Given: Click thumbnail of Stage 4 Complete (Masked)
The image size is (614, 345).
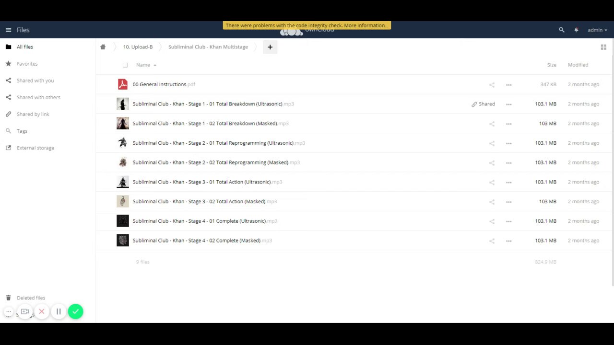Looking at the screenshot, I should (x=123, y=241).
